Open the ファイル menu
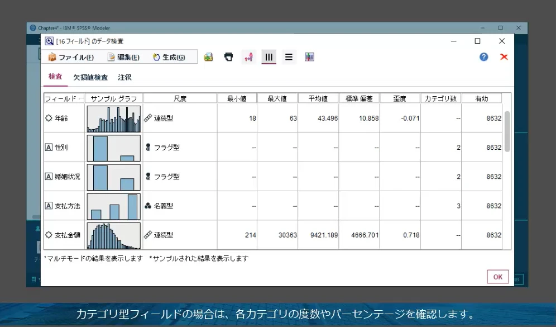 click(x=71, y=56)
